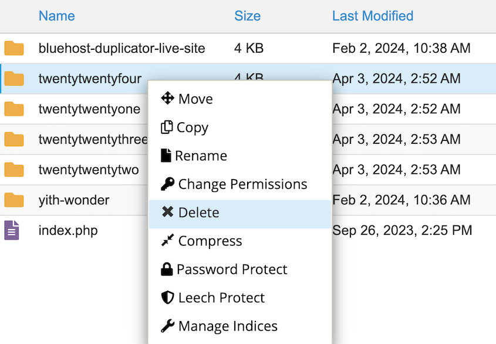Click the twentytwentyfour folder icon
This screenshot has width=496, height=344.
(14, 79)
